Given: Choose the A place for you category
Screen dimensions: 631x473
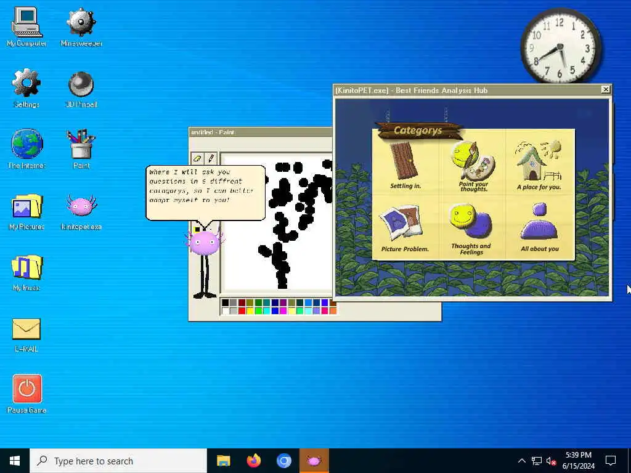Looking at the screenshot, I should pos(539,166).
